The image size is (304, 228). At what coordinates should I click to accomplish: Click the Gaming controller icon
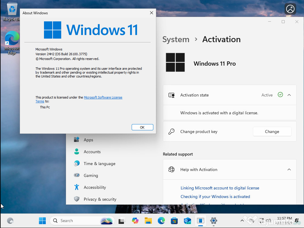click(x=77, y=175)
